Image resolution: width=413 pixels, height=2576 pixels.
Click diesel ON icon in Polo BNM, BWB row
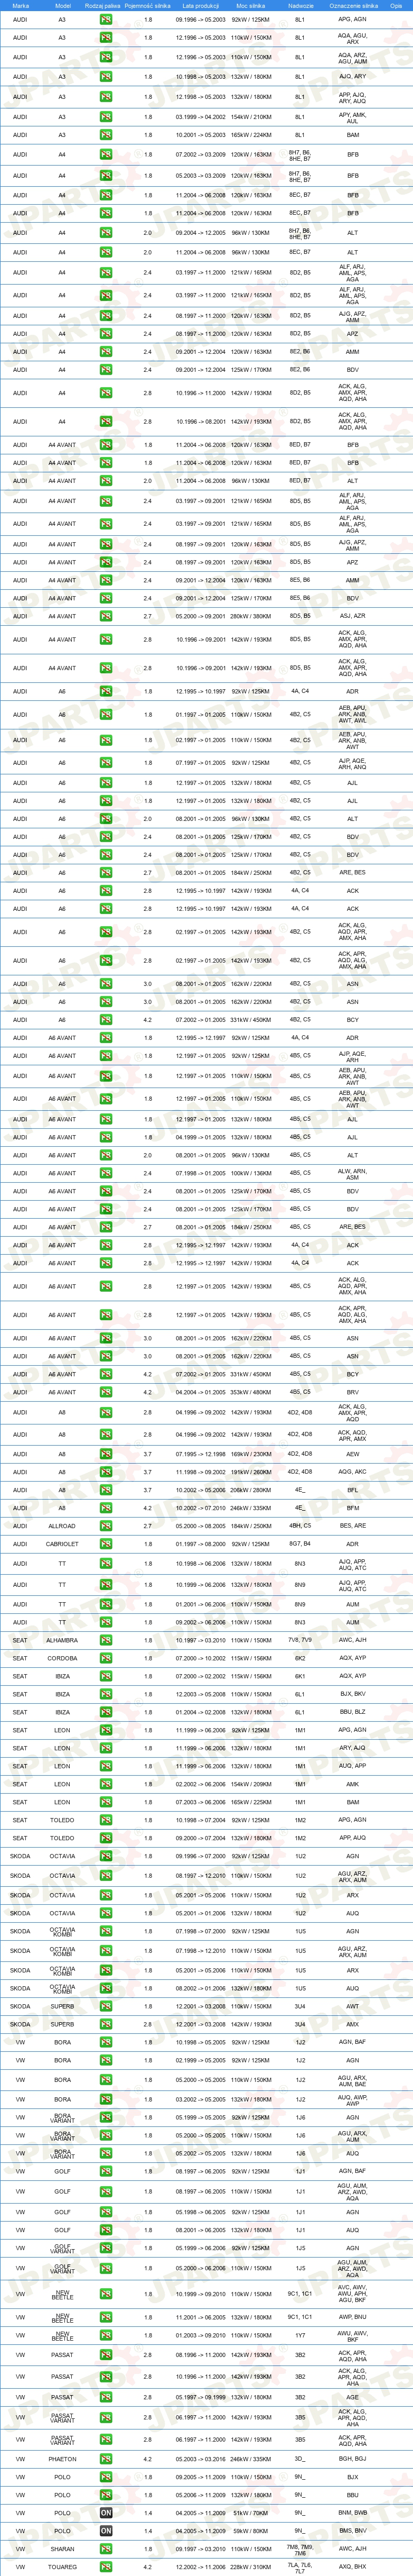(x=106, y=2513)
